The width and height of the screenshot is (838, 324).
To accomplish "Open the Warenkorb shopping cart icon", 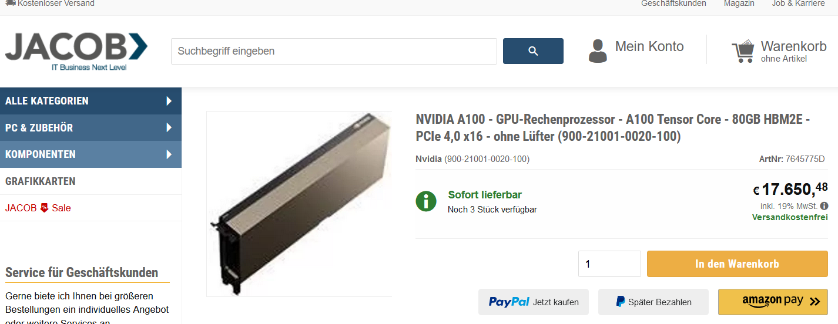I will [x=743, y=51].
